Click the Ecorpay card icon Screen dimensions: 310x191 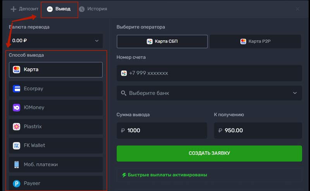point(17,89)
